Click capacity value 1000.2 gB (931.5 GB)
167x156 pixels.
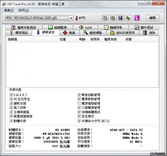tap(52, 138)
